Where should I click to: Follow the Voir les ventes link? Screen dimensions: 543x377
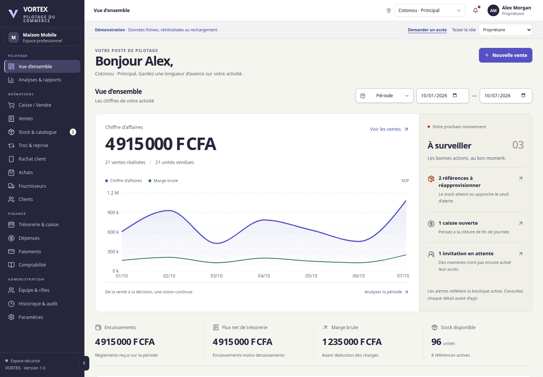(389, 129)
